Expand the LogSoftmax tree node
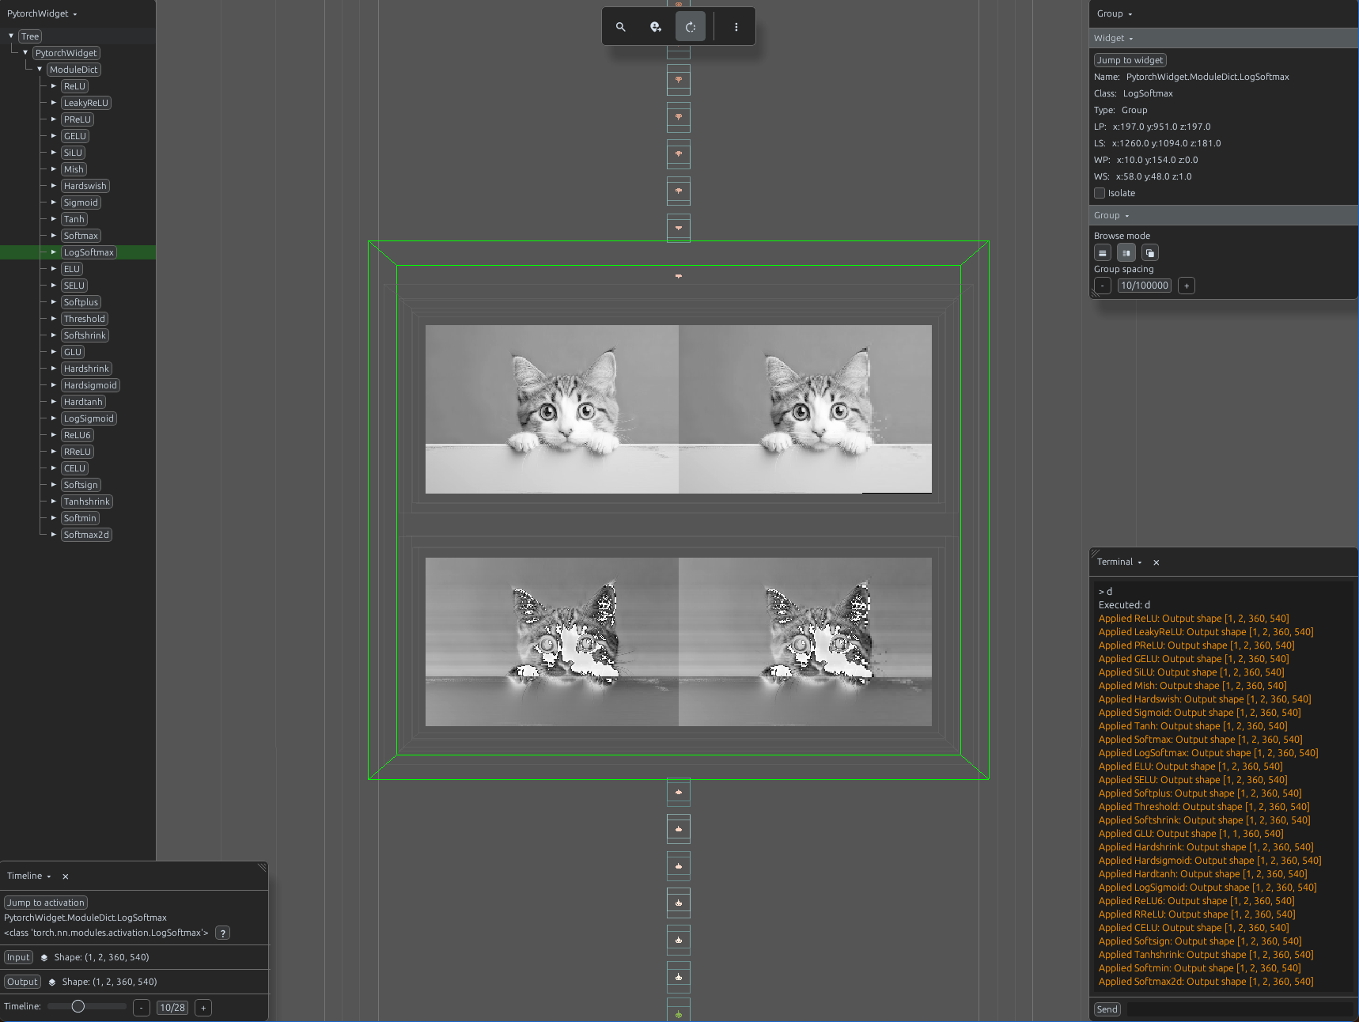This screenshot has height=1022, width=1359. tap(54, 252)
